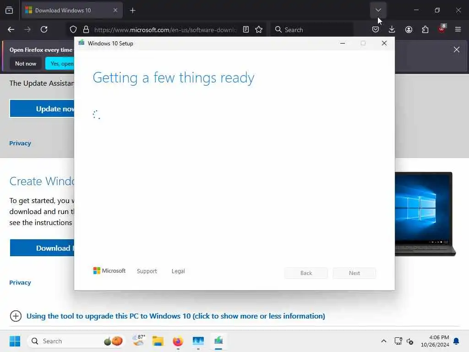Toggle reader view icon
The height and width of the screenshot is (352, 469).
pyautogui.click(x=246, y=29)
